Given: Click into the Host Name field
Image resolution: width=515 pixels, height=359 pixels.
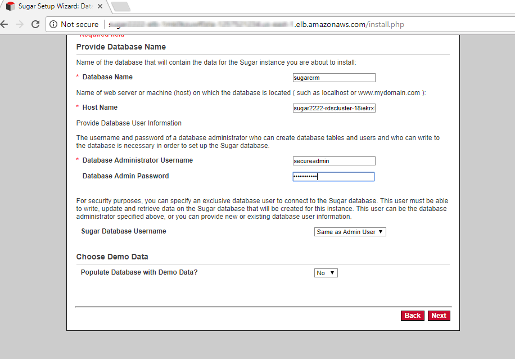Looking at the screenshot, I should tap(334, 108).
